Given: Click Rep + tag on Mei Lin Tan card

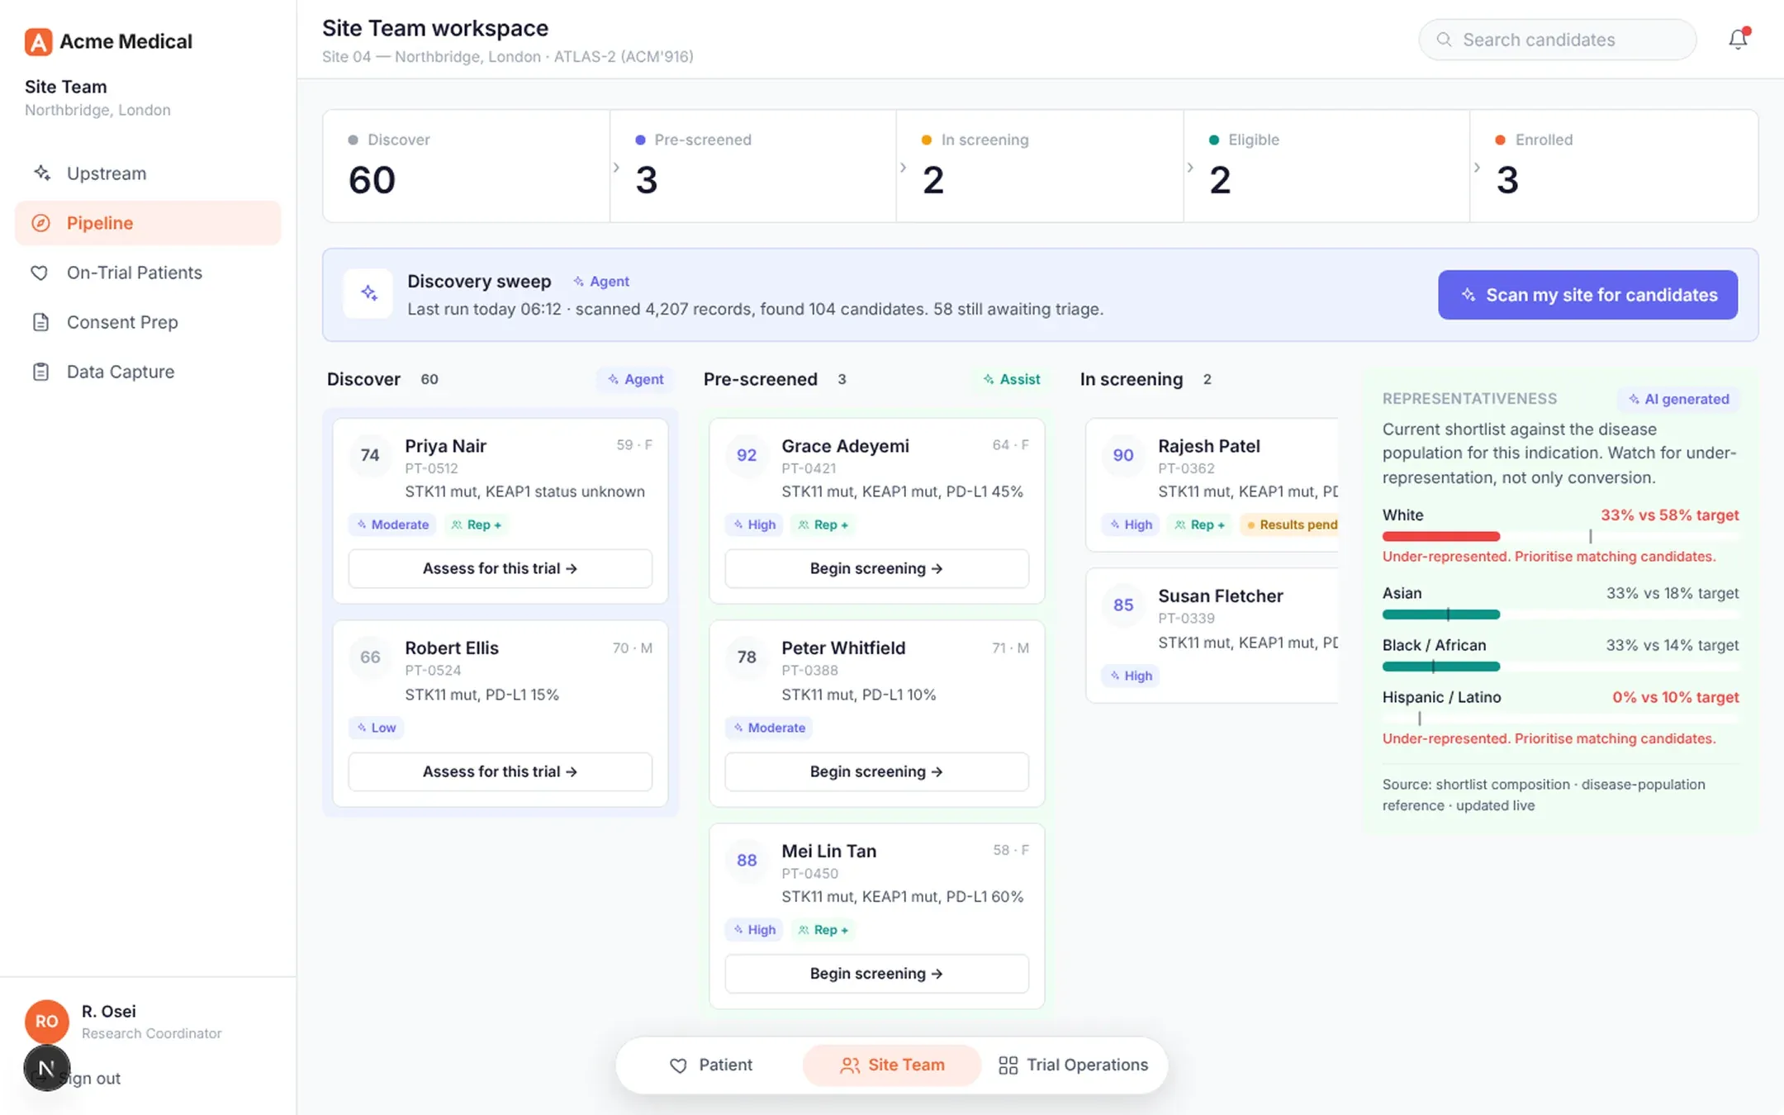Looking at the screenshot, I should 823,930.
